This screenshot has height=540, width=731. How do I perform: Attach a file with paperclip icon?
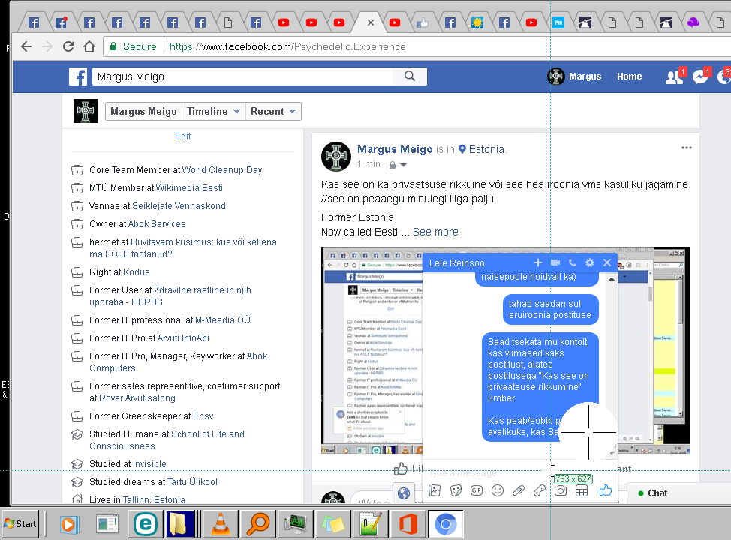pos(519,490)
